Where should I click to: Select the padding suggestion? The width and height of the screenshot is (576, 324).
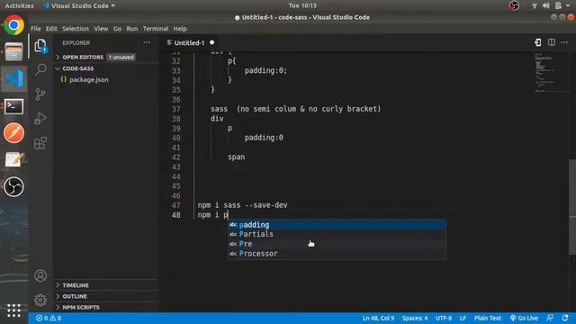[x=337, y=224]
